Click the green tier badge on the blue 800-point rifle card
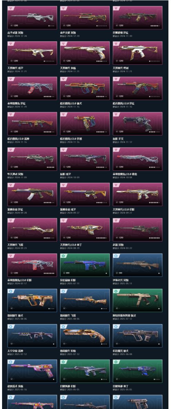The height and width of the screenshot is (409, 176). 63,256
